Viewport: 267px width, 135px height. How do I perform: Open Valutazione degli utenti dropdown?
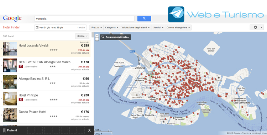click(135, 27)
